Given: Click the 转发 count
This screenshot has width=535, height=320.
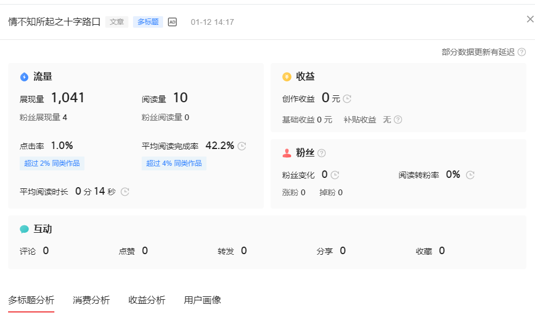Looking at the screenshot, I should 243,251.
